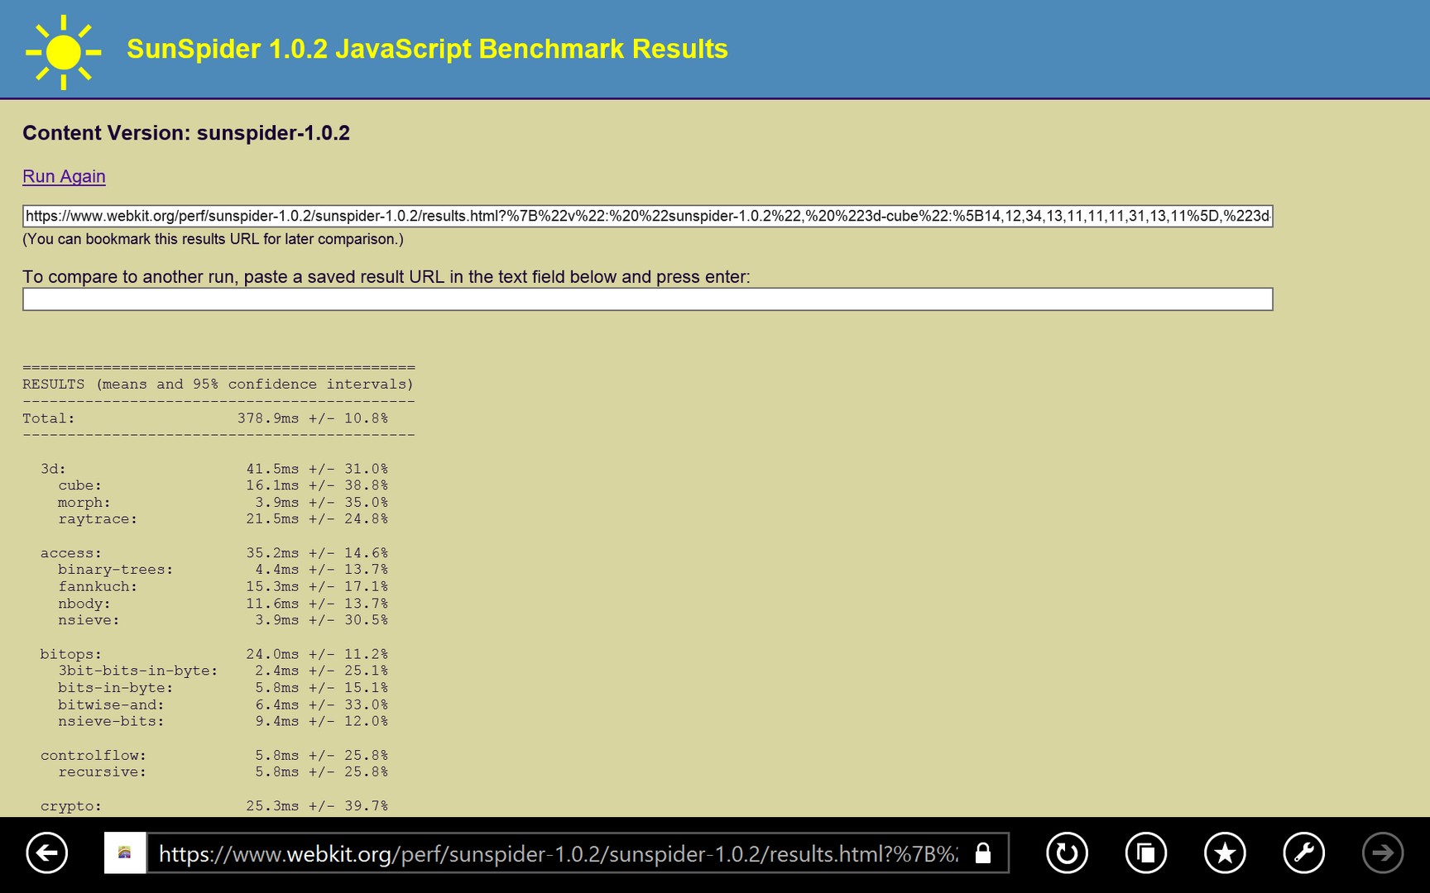Click the crypto 25.3ms category row

pyautogui.click(x=214, y=806)
